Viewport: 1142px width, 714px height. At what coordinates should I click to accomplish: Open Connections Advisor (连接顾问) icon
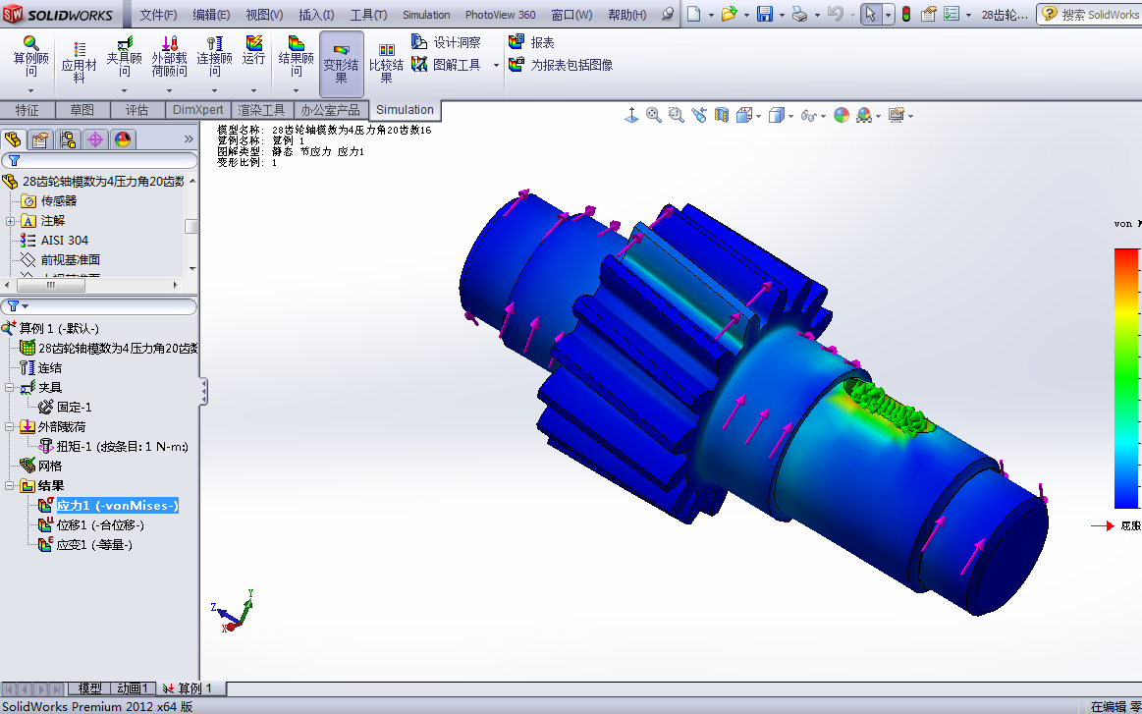pos(214,57)
